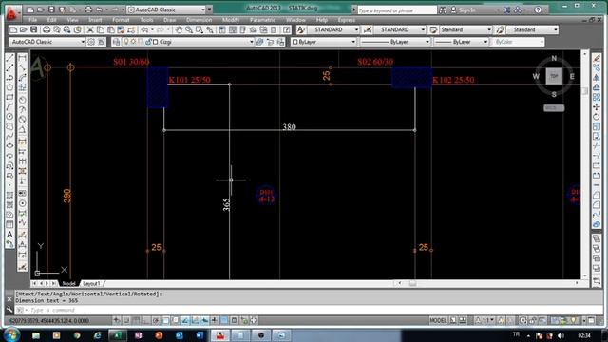Toggle Cizgi layer on/off lightbulb
Image resolution: width=608 pixels, height=342 pixels.
[126, 42]
